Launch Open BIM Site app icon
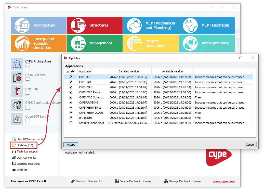 coord(17,78)
